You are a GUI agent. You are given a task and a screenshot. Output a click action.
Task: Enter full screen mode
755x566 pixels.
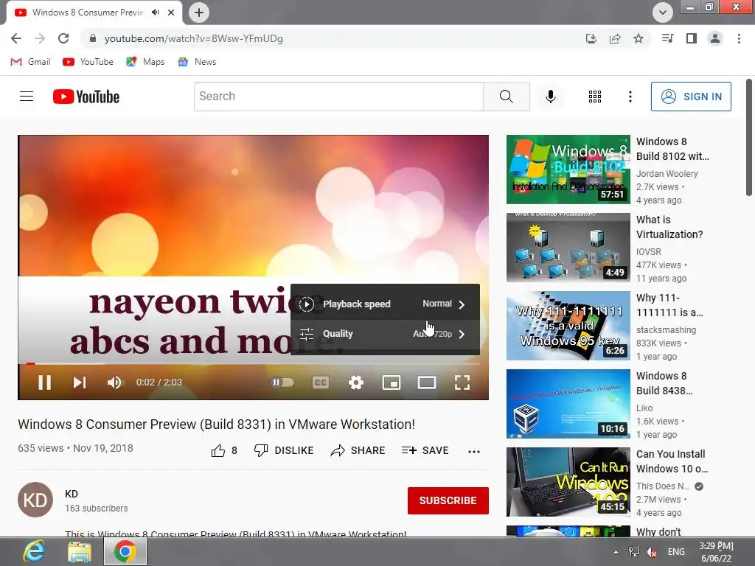pos(462,382)
